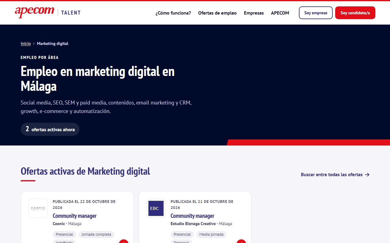This screenshot has height=243, width=390.
Task: Click the Soy candidato/a button
Action: [x=355, y=13]
